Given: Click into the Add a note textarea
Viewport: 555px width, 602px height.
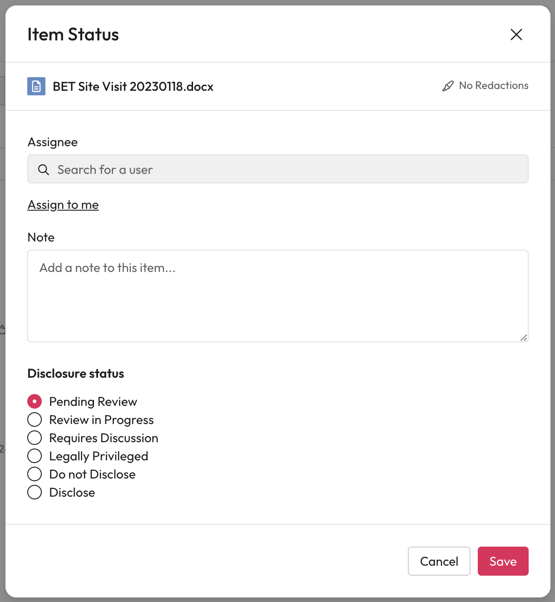Looking at the screenshot, I should tap(277, 296).
